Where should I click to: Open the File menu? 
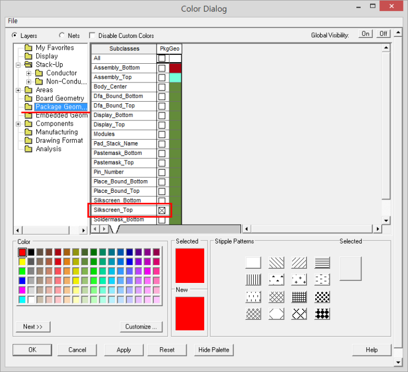(13, 21)
